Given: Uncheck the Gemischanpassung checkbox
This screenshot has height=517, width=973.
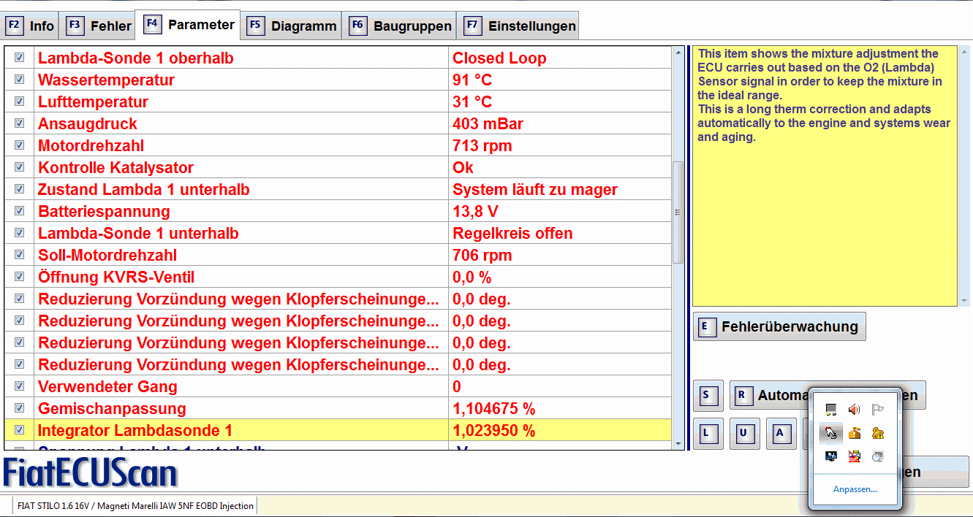Looking at the screenshot, I should (x=20, y=408).
